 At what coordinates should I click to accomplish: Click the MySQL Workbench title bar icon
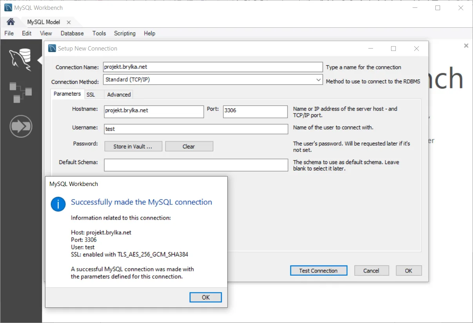click(8, 8)
